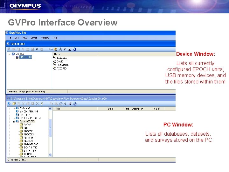Click the document page icon in the PC window toolbar
The height and width of the screenshot is (172, 229).
(x=42, y=104)
